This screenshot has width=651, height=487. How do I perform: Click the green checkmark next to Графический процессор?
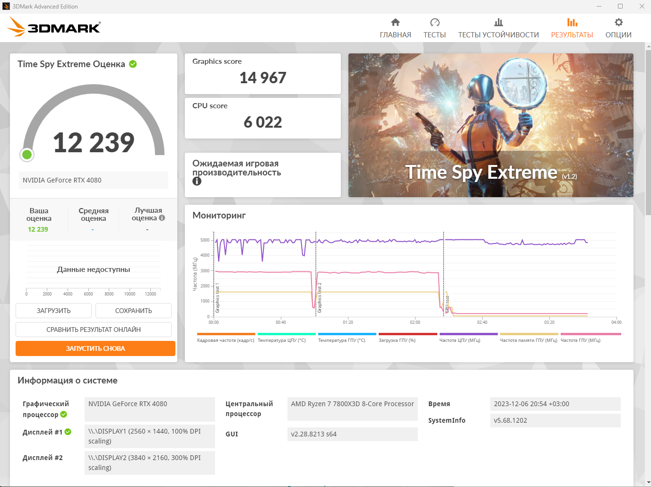coord(64,415)
